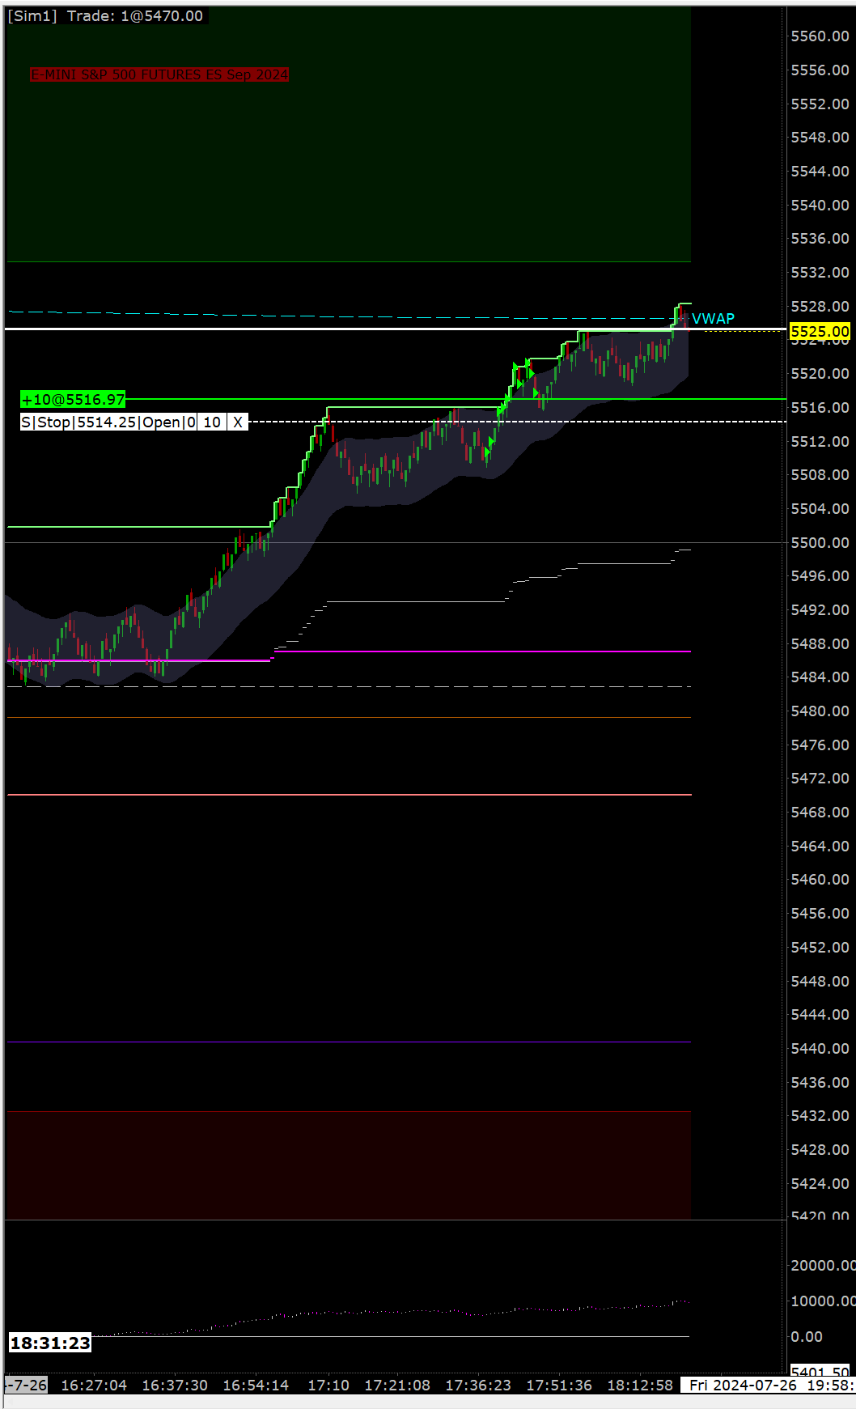Click the E-MINI S&P 500 FUTURES symbol label
Screen dimensions: 856x1409
pos(159,74)
